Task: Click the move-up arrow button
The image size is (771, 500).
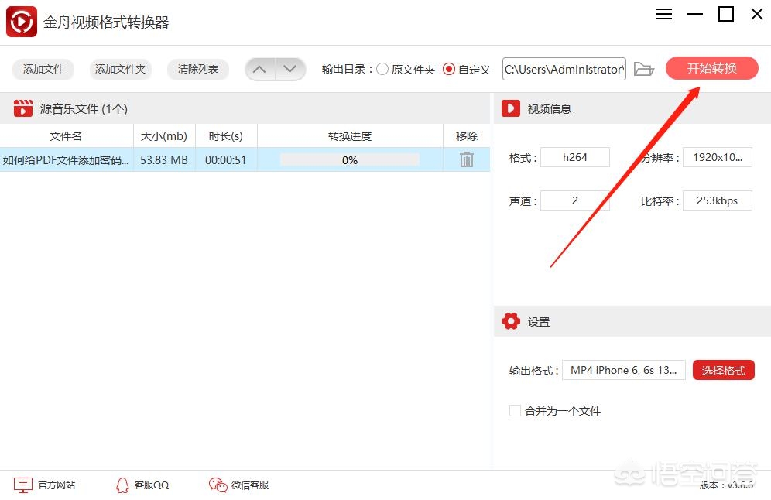Action: coord(260,70)
